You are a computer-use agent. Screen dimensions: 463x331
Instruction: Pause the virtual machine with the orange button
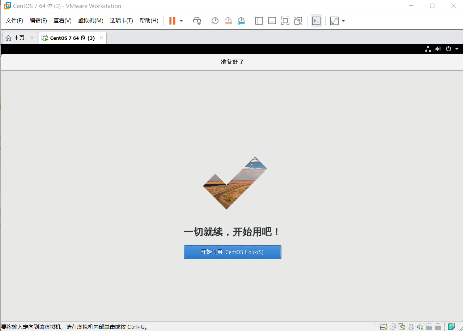point(172,21)
